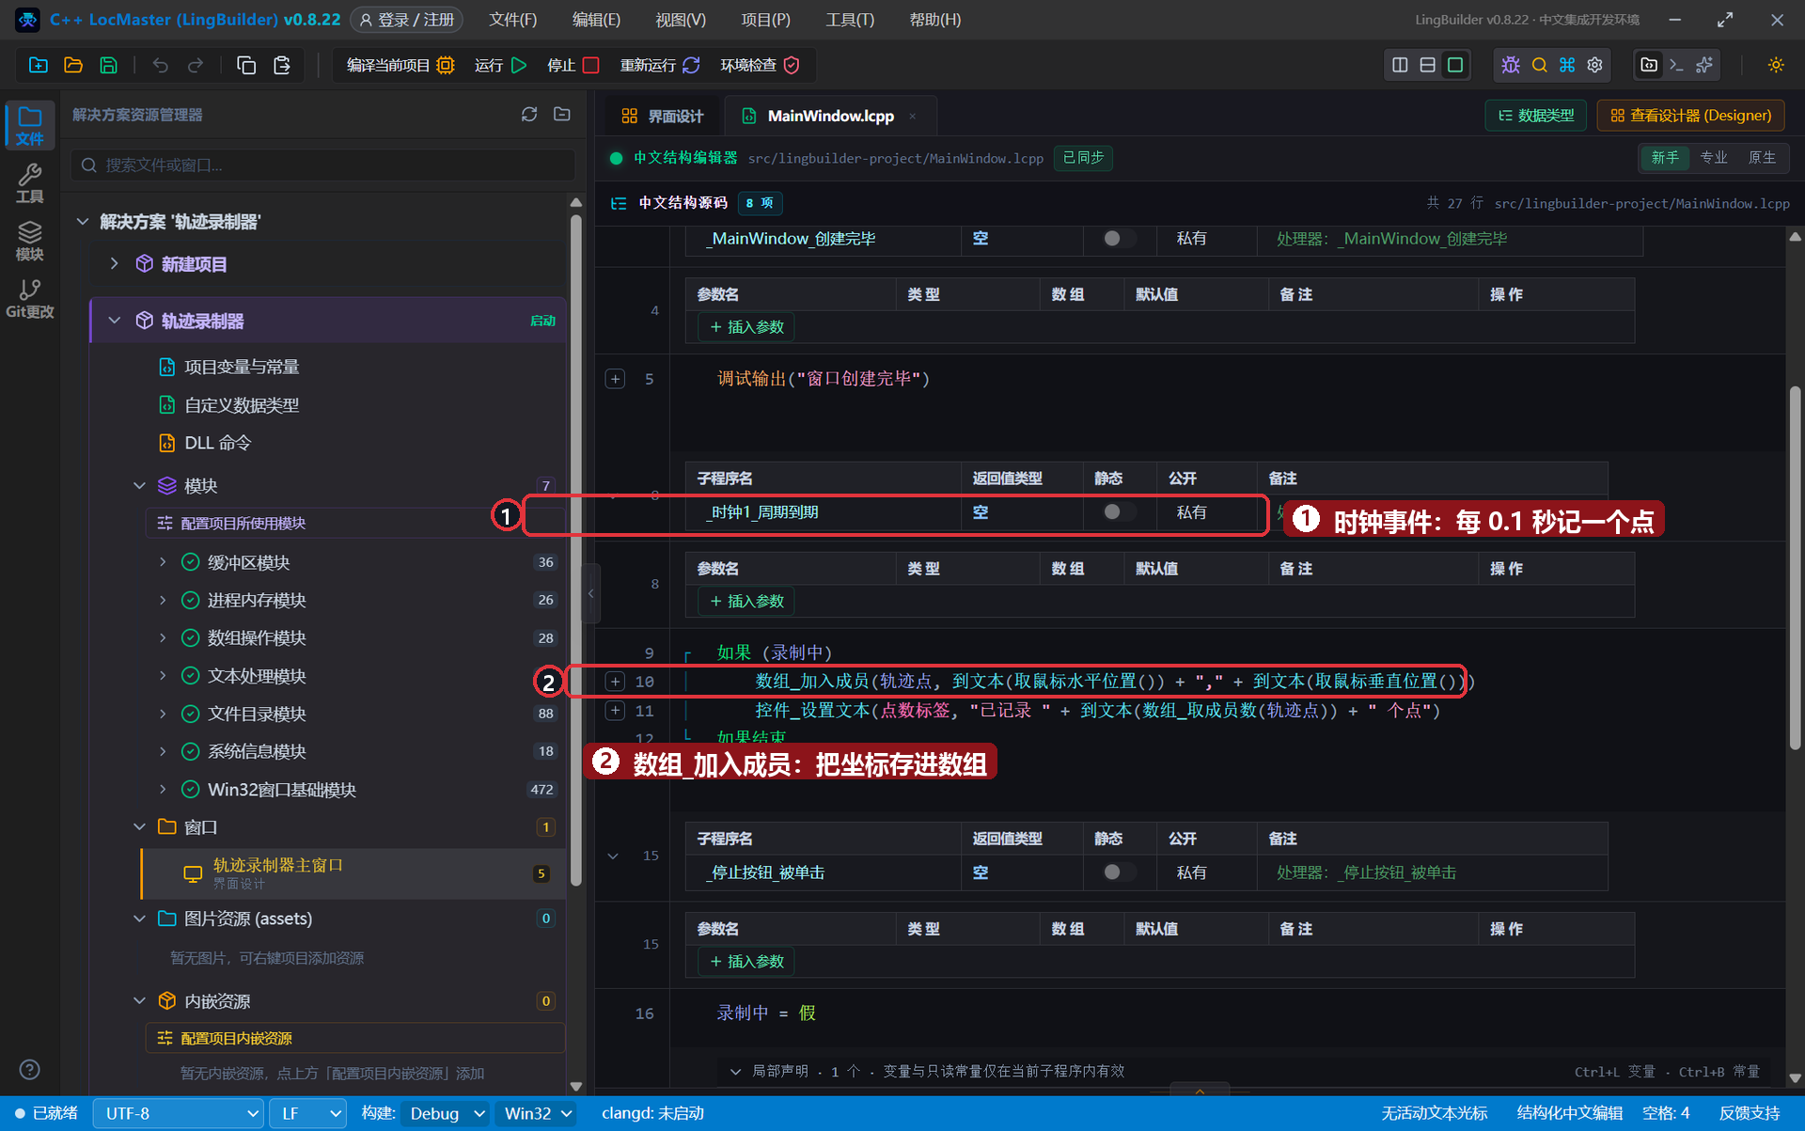The width and height of the screenshot is (1805, 1131).
Task: Click the save file toolbar icon
Action: (109, 65)
